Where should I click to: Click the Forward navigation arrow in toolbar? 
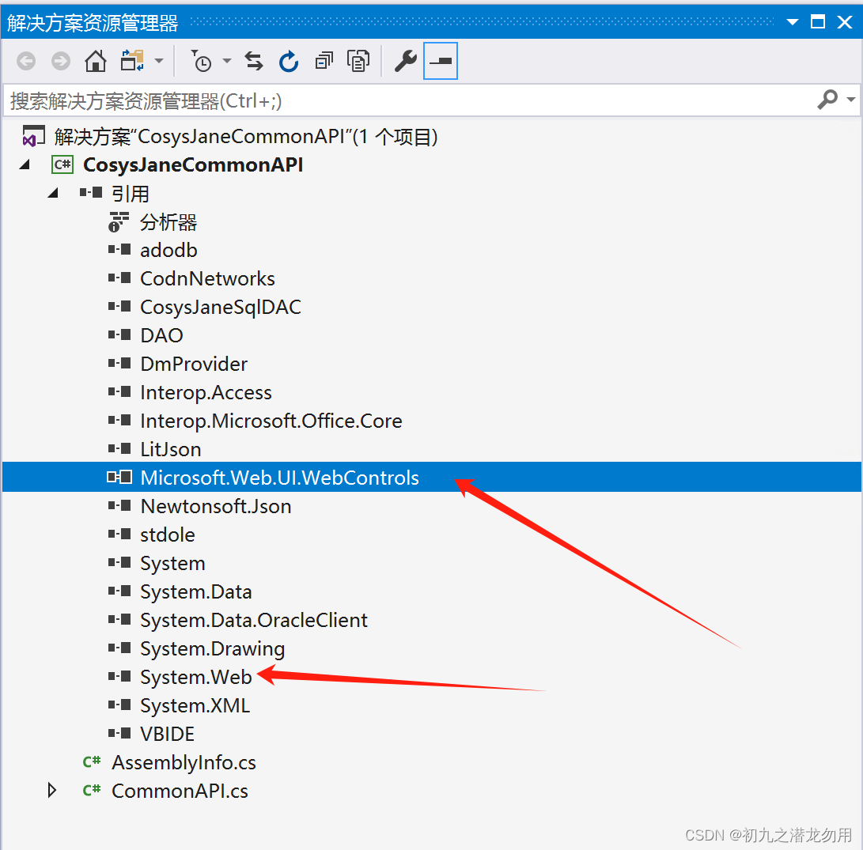[x=61, y=61]
